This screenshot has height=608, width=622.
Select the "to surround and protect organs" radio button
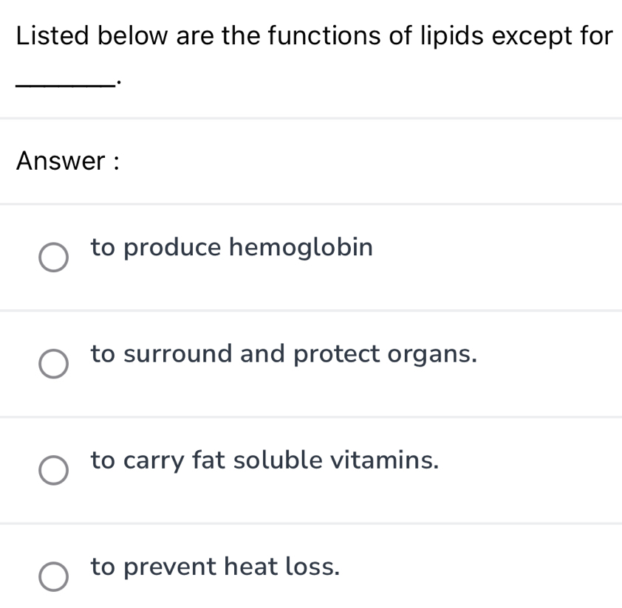point(53,364)
